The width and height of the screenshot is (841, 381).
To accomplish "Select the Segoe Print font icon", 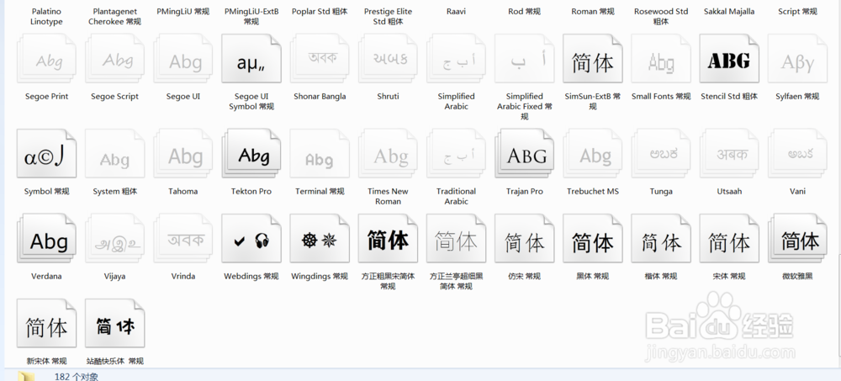I will click(46, 59).
